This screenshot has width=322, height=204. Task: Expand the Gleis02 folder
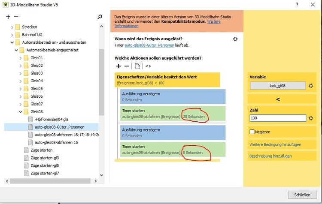coord(20,66)
